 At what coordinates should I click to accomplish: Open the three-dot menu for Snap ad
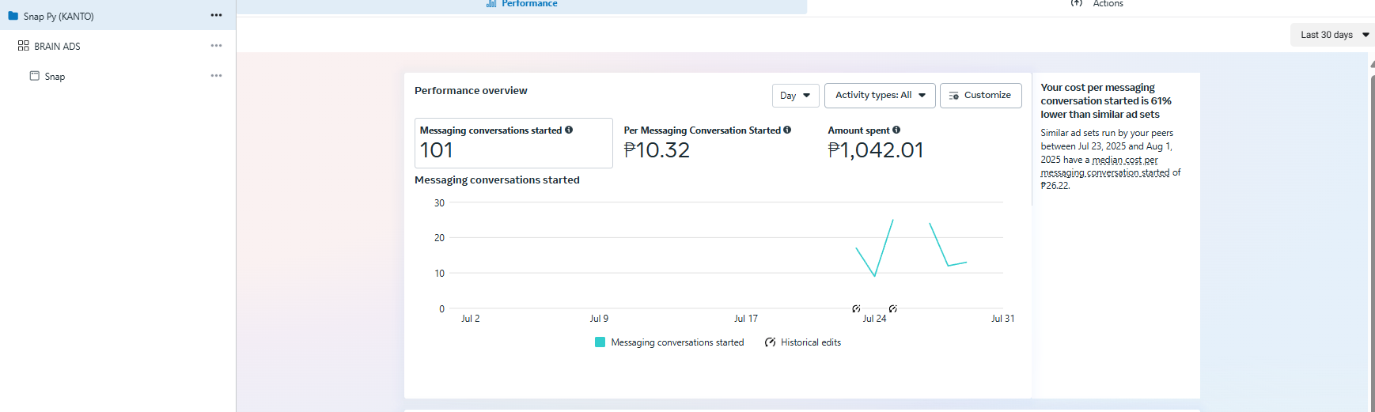click(x=216, y=76)
